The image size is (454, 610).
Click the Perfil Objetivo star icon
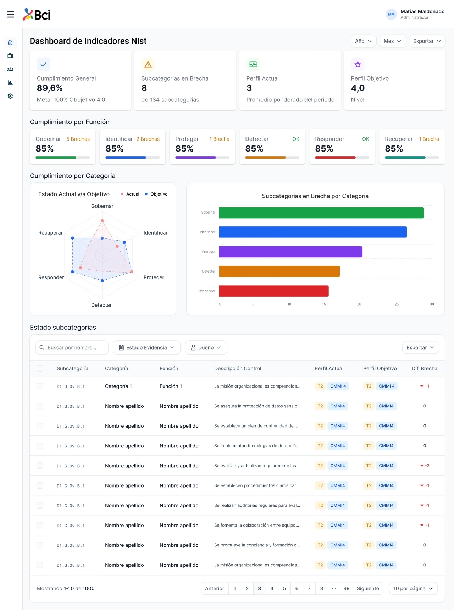[358, 64]
